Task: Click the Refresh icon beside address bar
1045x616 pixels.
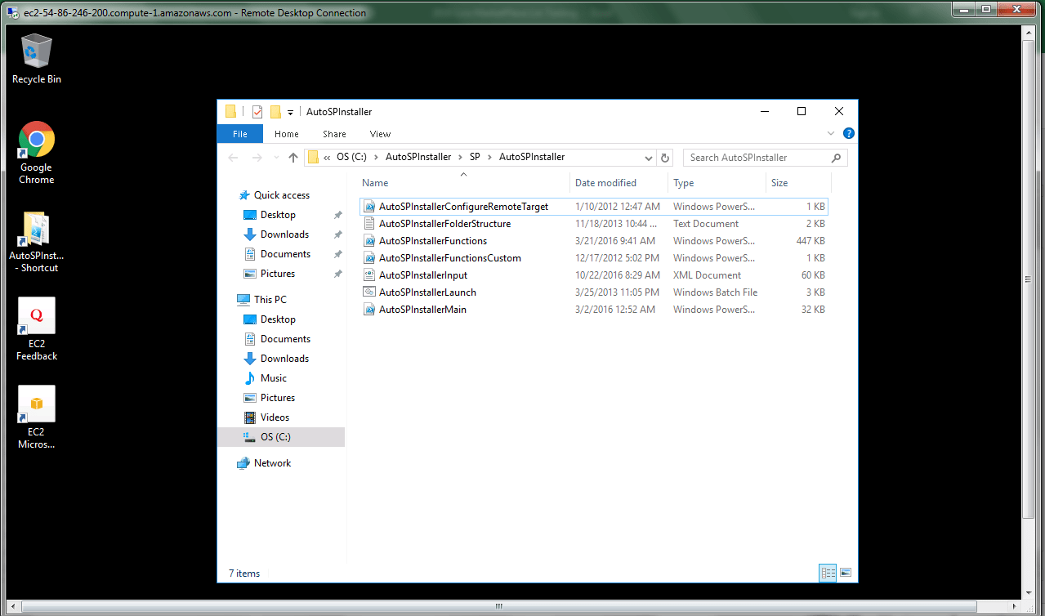Action: tap(665, 158)
